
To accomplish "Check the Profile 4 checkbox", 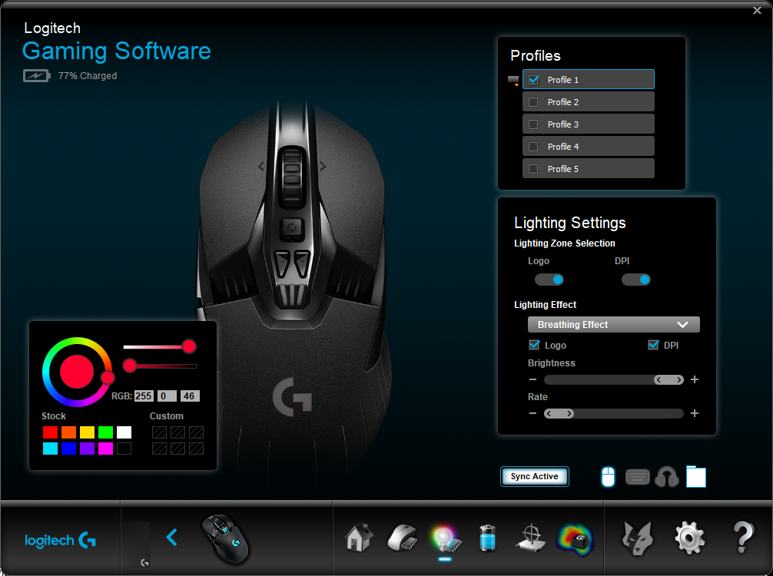I will 533,147.
